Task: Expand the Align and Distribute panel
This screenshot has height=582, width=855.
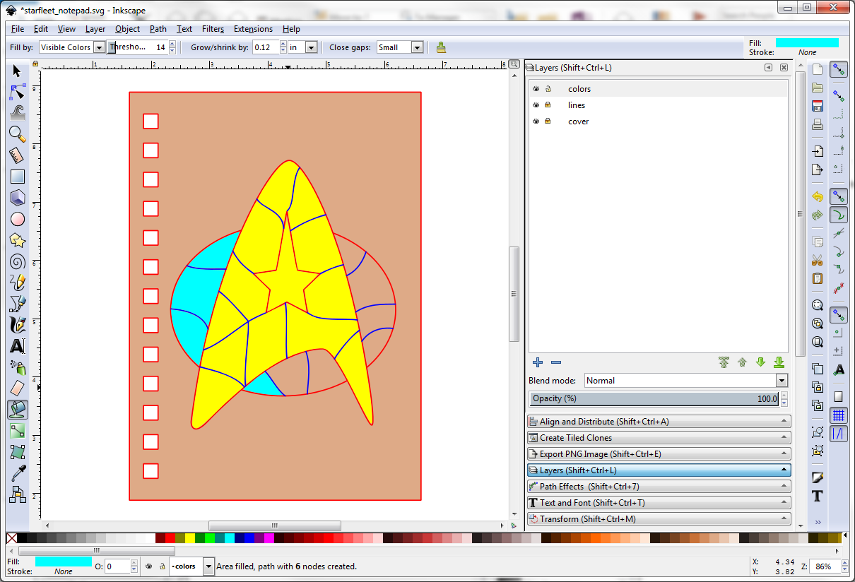Action: tap(659, 422)
